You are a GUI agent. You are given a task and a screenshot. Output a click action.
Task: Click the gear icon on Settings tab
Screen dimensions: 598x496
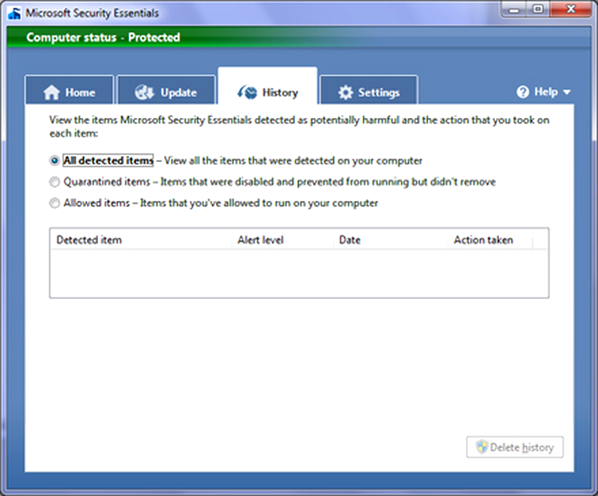point(345,93)
